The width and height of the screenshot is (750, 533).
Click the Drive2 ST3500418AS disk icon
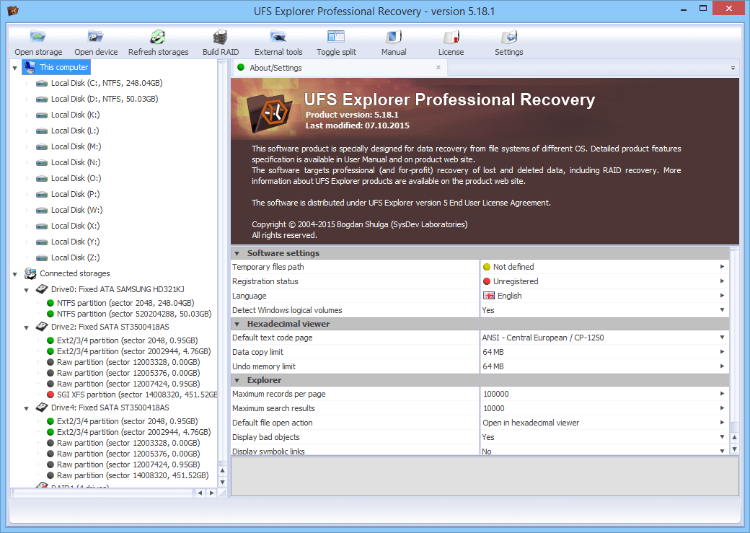coord(42,327)
